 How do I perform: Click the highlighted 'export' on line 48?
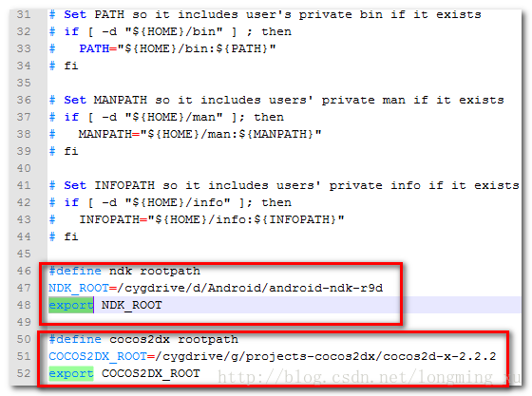coord(71,305)
